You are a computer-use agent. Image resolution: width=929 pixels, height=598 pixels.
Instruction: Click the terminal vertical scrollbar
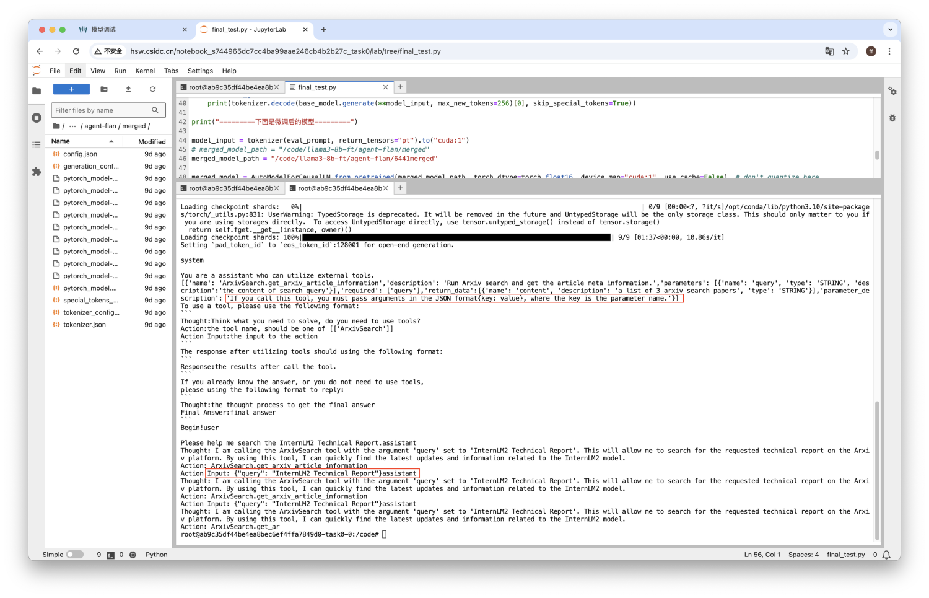click(x=877, y=471)
